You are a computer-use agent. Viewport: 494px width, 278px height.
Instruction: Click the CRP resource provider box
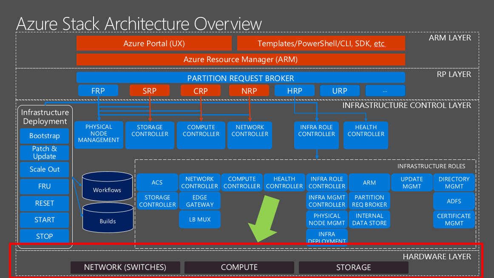pos(201,91)
